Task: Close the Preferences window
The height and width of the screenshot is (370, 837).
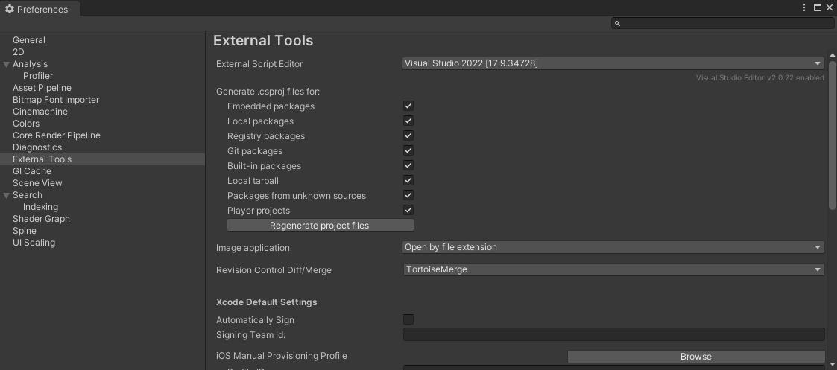Action: point(829,7)
